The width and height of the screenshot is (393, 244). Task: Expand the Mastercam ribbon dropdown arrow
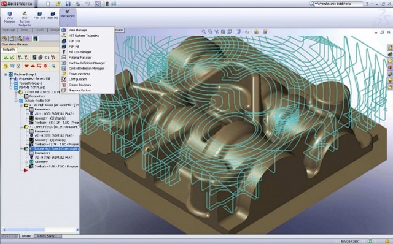[x=68, y=25]
